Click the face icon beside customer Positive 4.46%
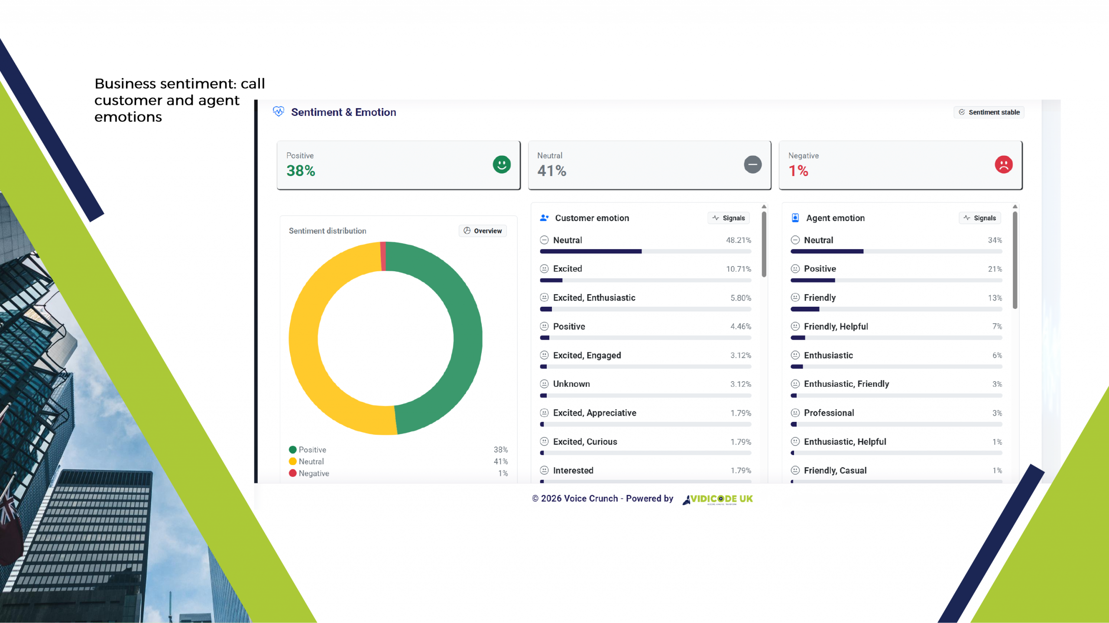Image resolution: width=1109 pixels, height=623 pixels. pyautogui.click(x=544, y=326)
